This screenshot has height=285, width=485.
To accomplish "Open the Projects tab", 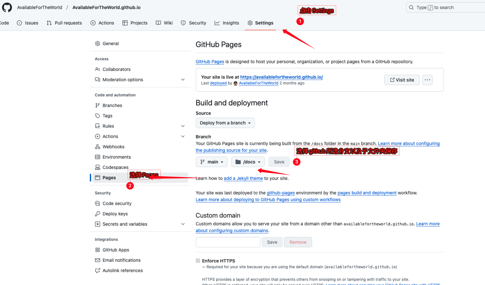I will tap(135, 23).
